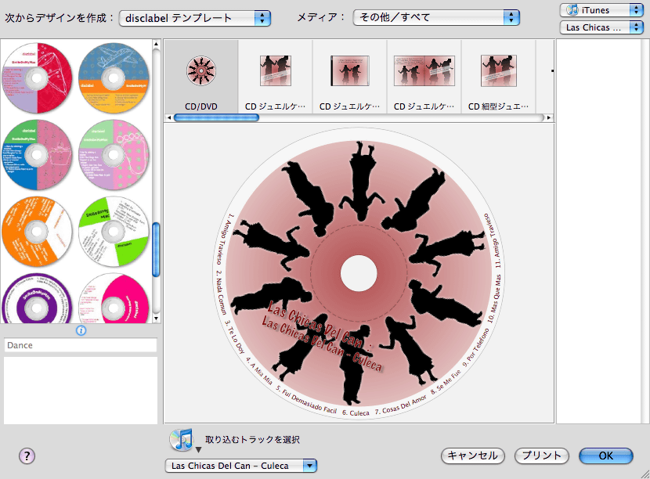Select the purple ring disc template

click(37, 298)
